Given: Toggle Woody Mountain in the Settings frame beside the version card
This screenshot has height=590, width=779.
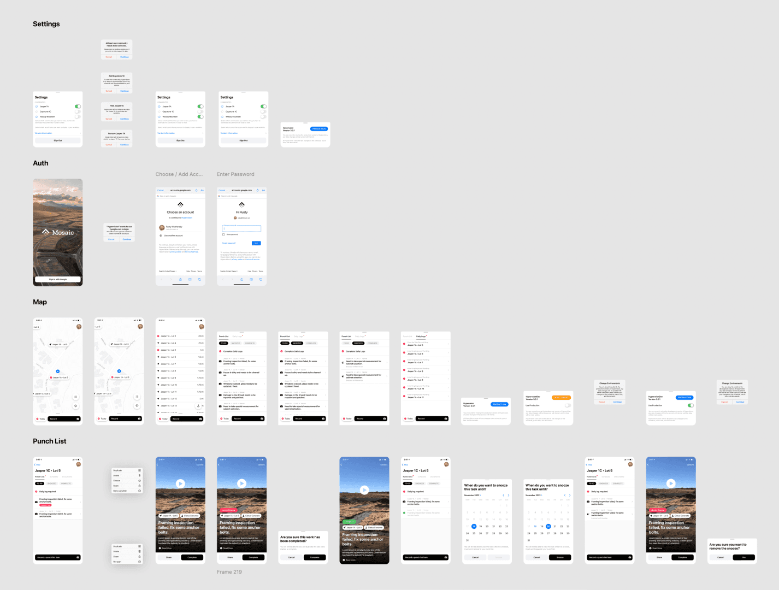Looking at the screenshot, I should (263, 116).
